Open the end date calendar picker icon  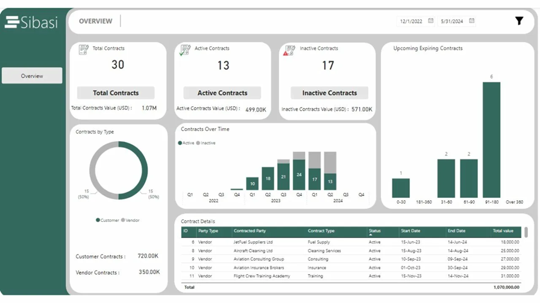pos(472,21)
